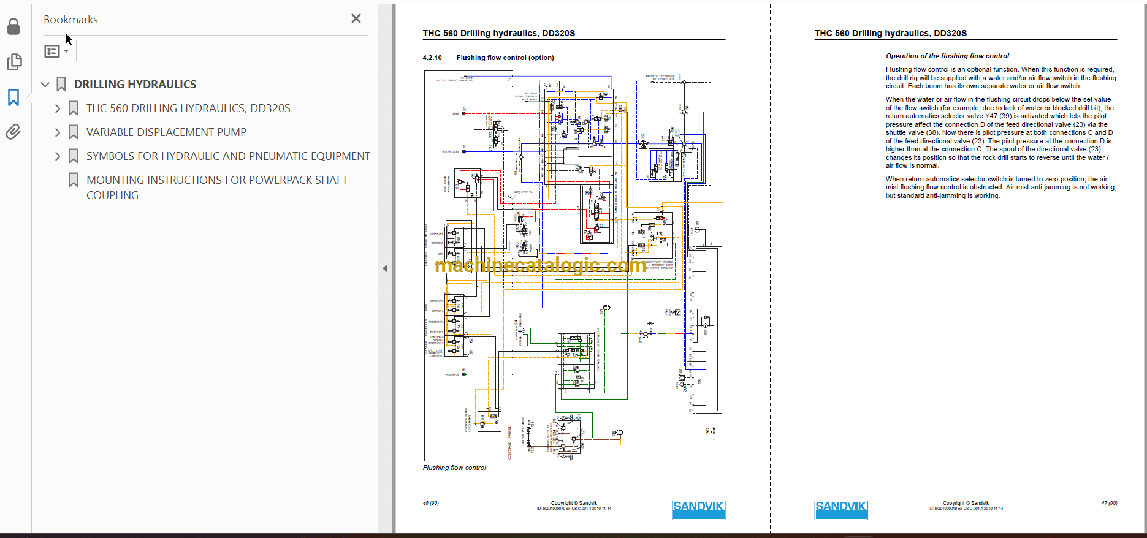This screenshot has height=538, width=1147.
Task: Click the '4.2.10 Flushing flow control (option)' heading
Action: click(488, 58)
